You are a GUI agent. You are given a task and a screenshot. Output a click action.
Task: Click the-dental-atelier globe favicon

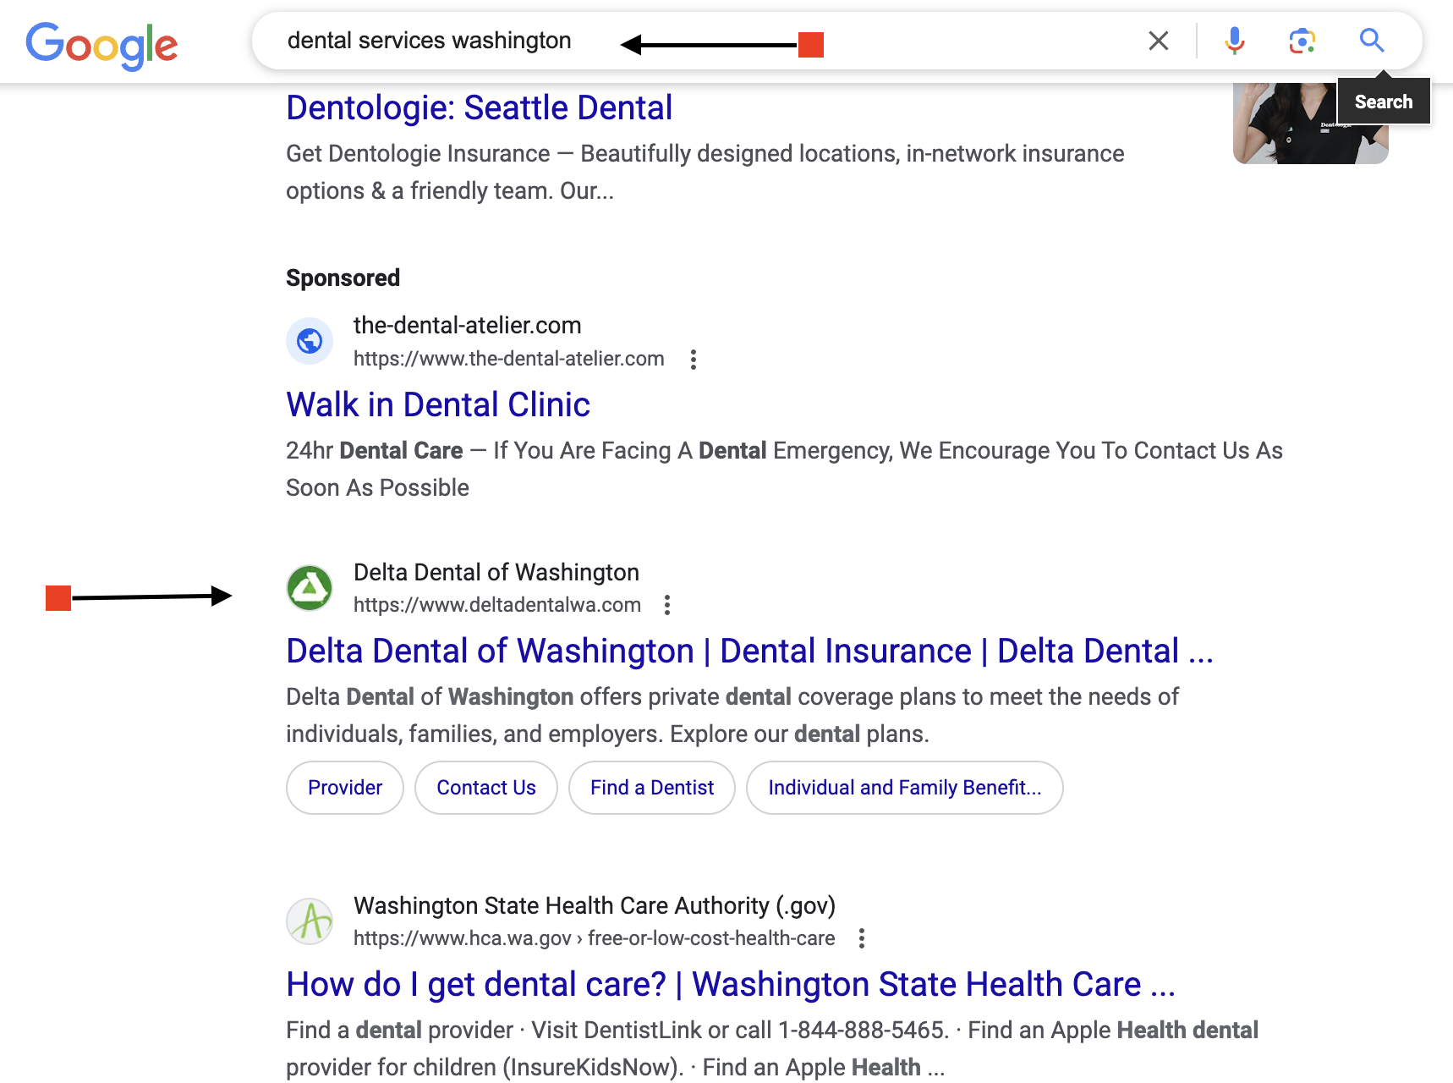tap(310, 341)
